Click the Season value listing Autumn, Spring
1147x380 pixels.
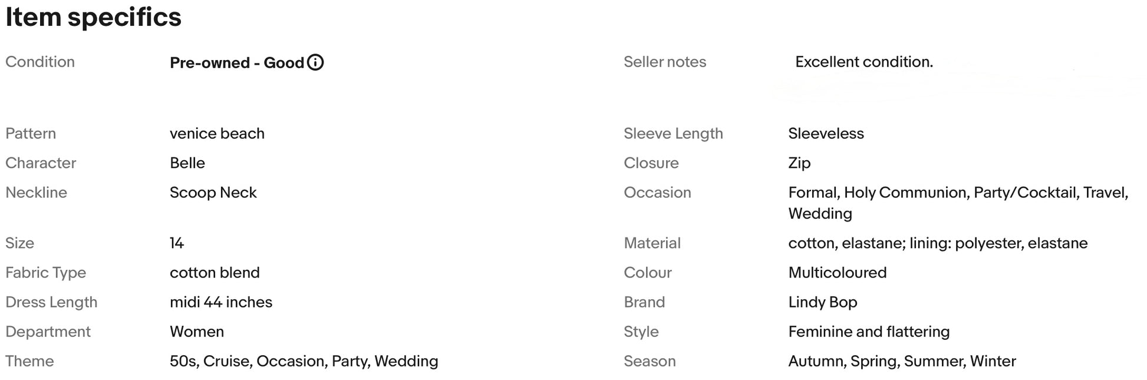coord(902,361)
